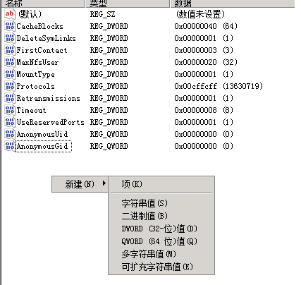Click the Protocols value icon
Screen dimensions: 301x285
[10, 86]
